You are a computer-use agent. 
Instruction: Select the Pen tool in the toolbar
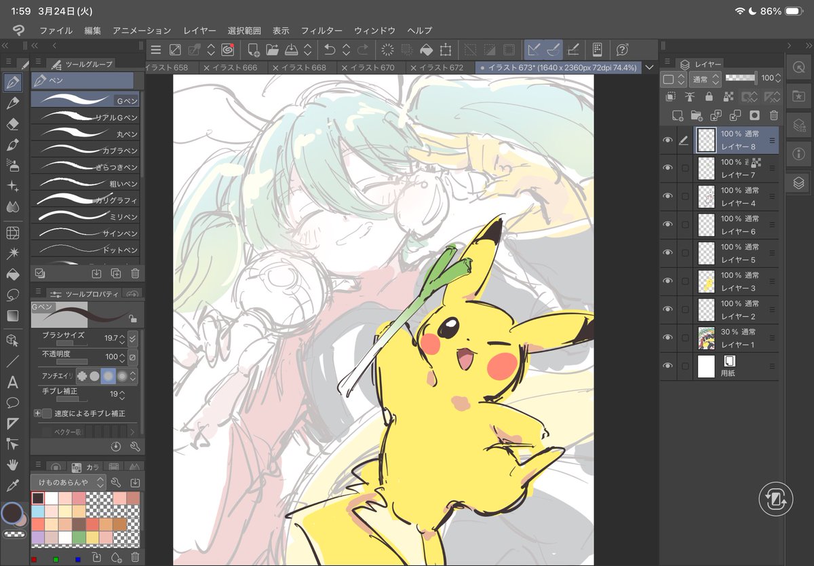click(x=12, y=83)
